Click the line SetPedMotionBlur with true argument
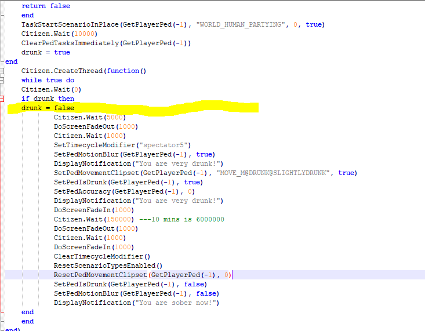Viewport: 425px width, 331px height. 135,155
